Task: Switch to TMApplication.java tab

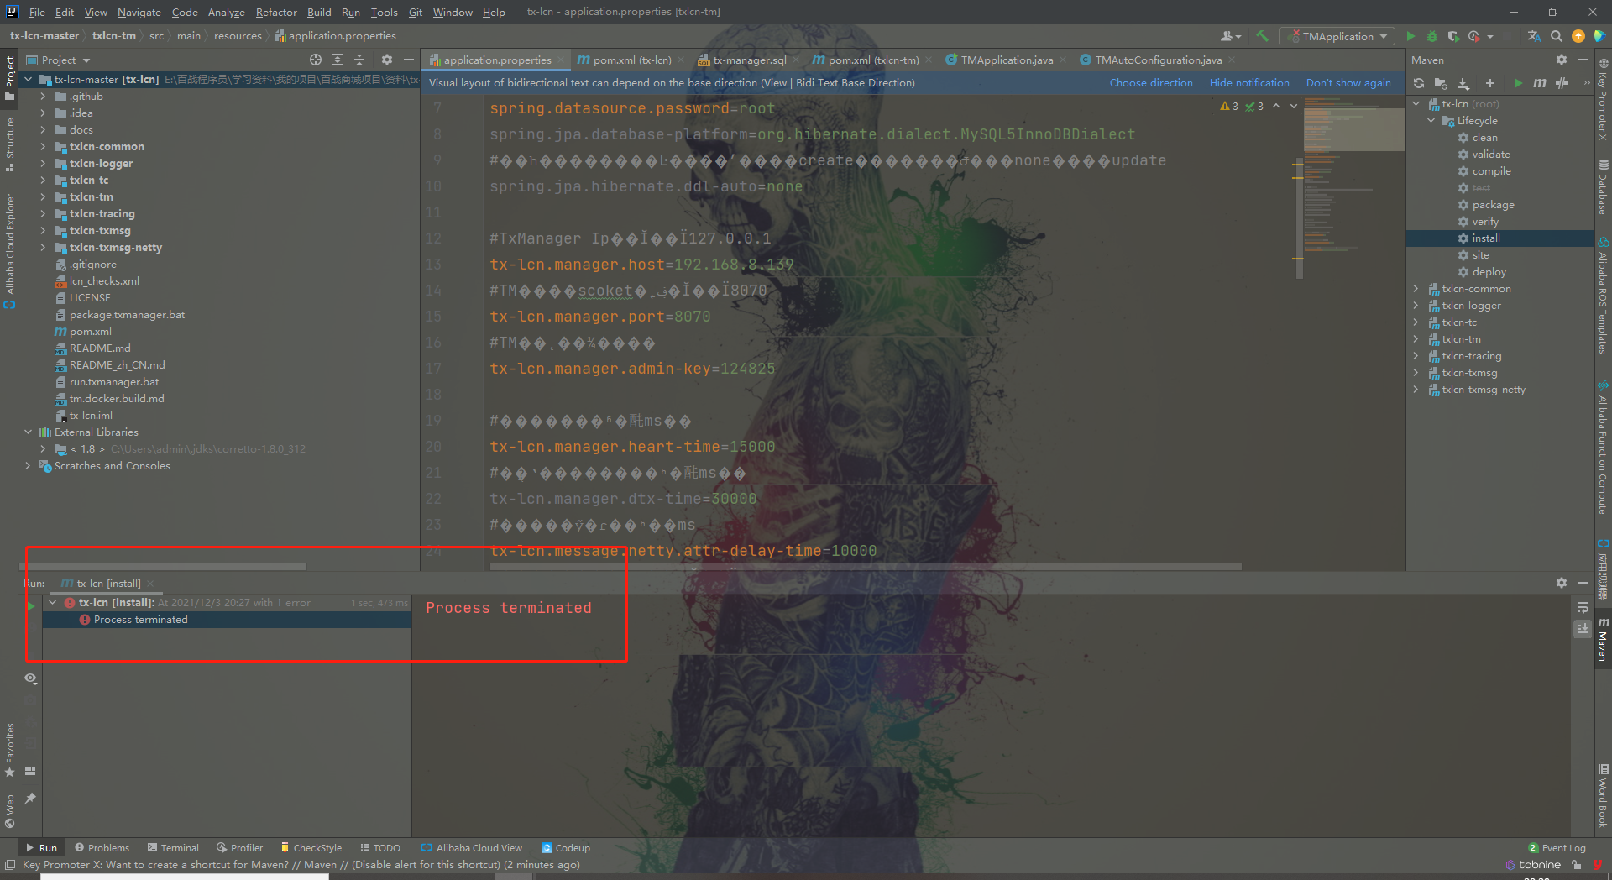Action: [1006, 60]
